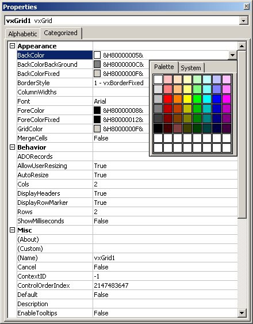
Task: Select the Categorized tab
Action: (x=60, y=33)
